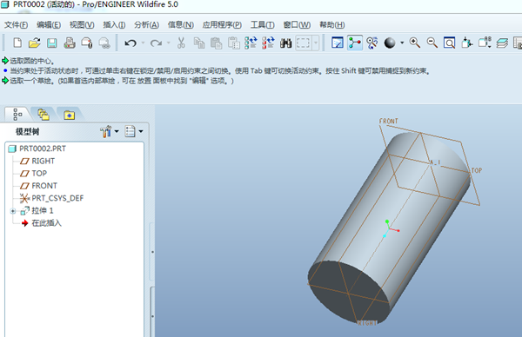Cut with the scissors icon
The height and width of the screenshot is (337, 522).
[x=181, y=43]
